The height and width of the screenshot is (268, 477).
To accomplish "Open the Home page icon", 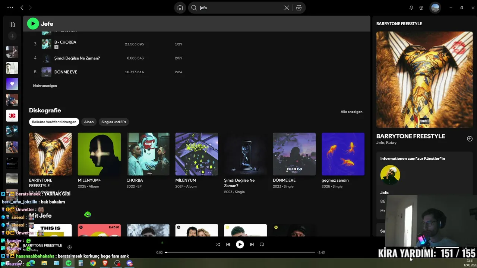I will 180,7.
